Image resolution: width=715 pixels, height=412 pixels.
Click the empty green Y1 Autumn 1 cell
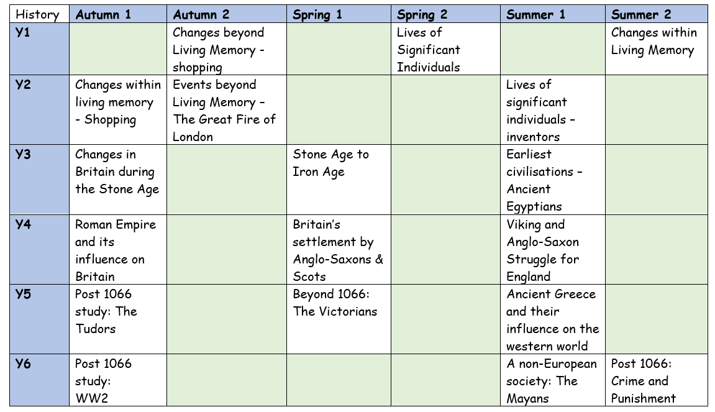coord(118,49)
